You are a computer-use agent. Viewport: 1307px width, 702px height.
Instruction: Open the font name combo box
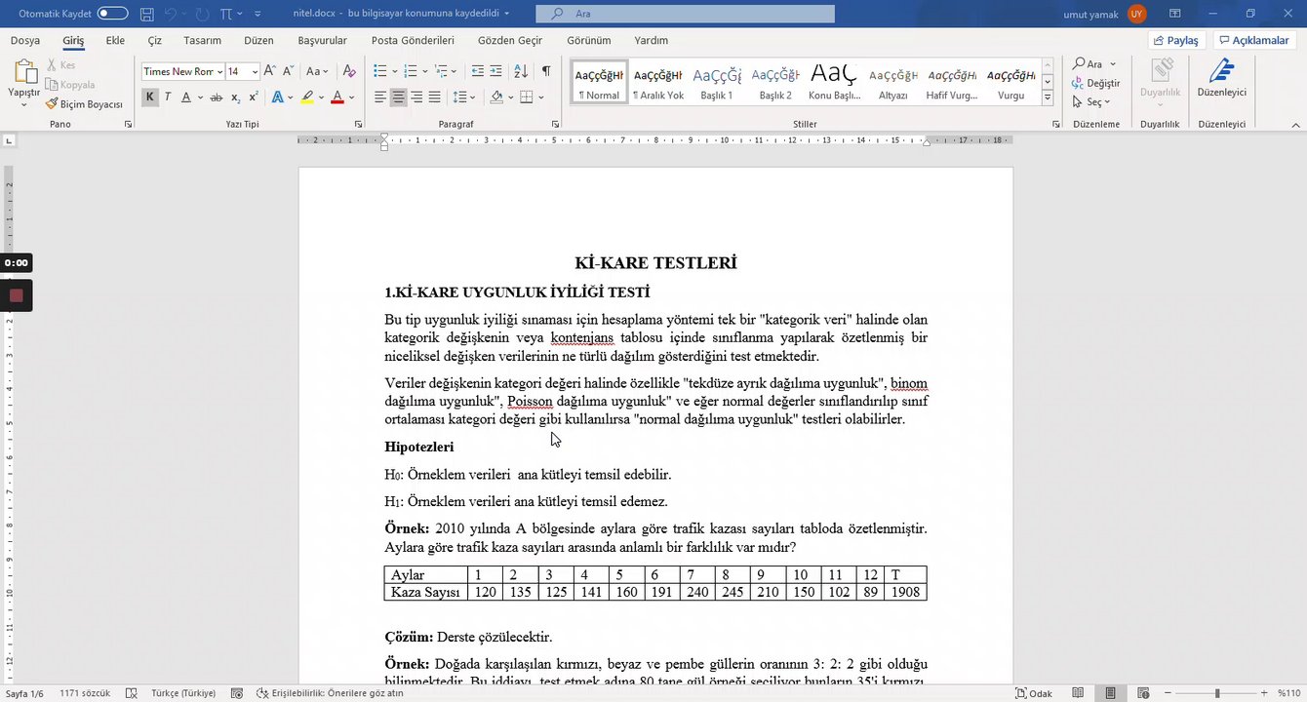(182, 71)
